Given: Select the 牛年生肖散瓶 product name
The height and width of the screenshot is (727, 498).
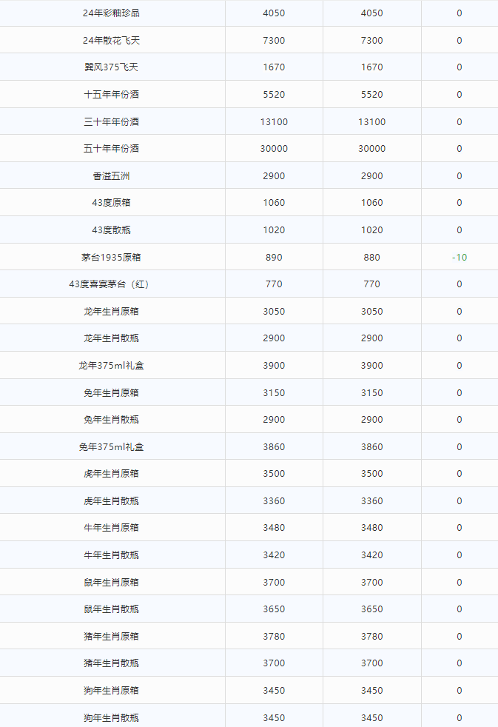Looking at the screenshot, I should click(111, 555).
